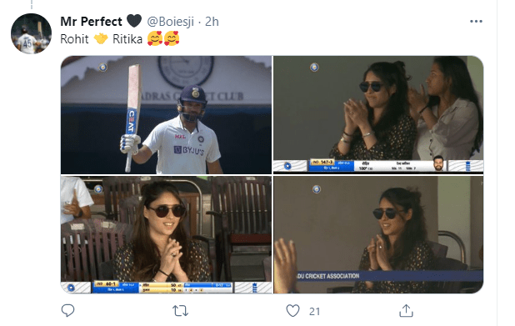Image resolution: width=515 pixels, height=326 pixels.
Task: Open the photo of two women clapping
Action: (378, 115)
